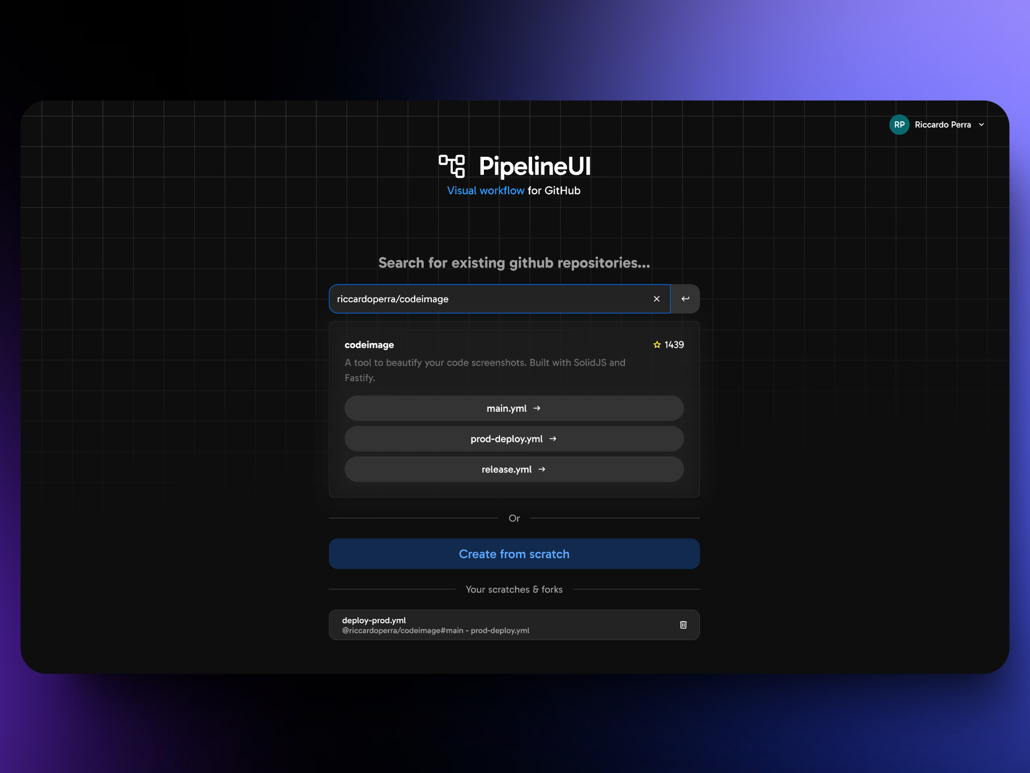Expand the Riccardo Perra account chevron
Screen dimensions: 1030x773
click(x=981, y=125)
